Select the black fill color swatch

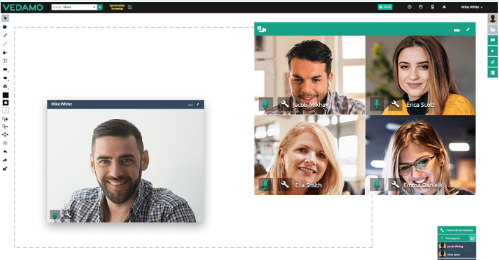click(x=5, y=95)
